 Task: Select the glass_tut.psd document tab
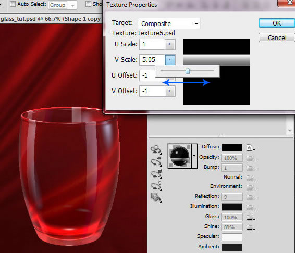(51, 19)
